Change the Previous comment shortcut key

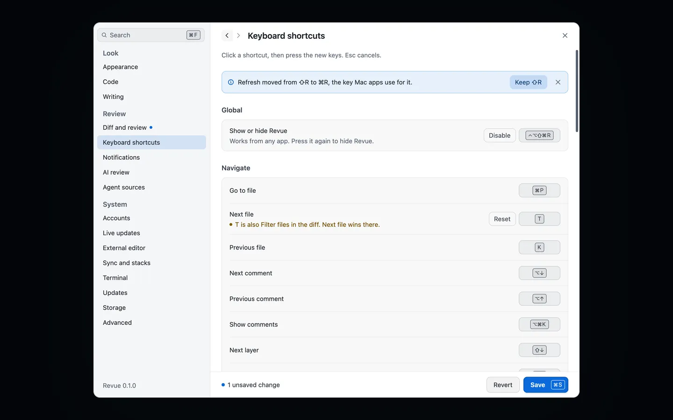(539, 299)
